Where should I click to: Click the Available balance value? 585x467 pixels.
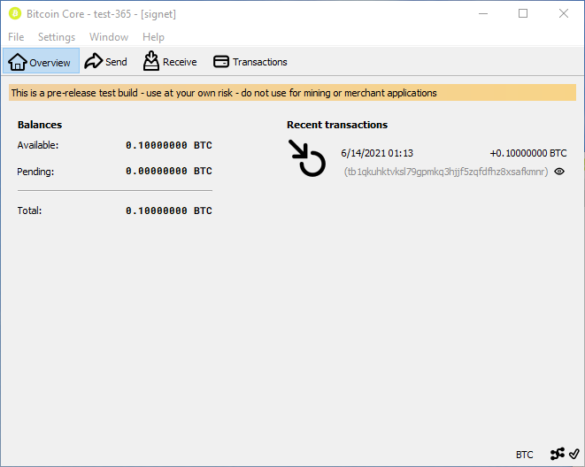pos(169,145)
